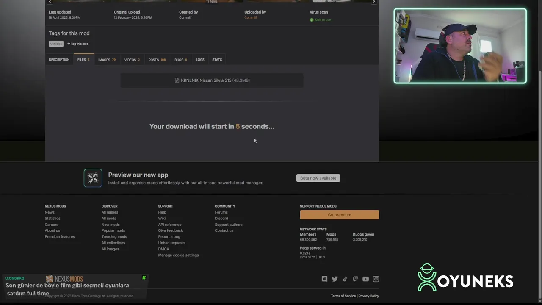Open Nexus Mods Instagram social icon
The height and width of the screenshot is (305, 542).
coord(376,279)
